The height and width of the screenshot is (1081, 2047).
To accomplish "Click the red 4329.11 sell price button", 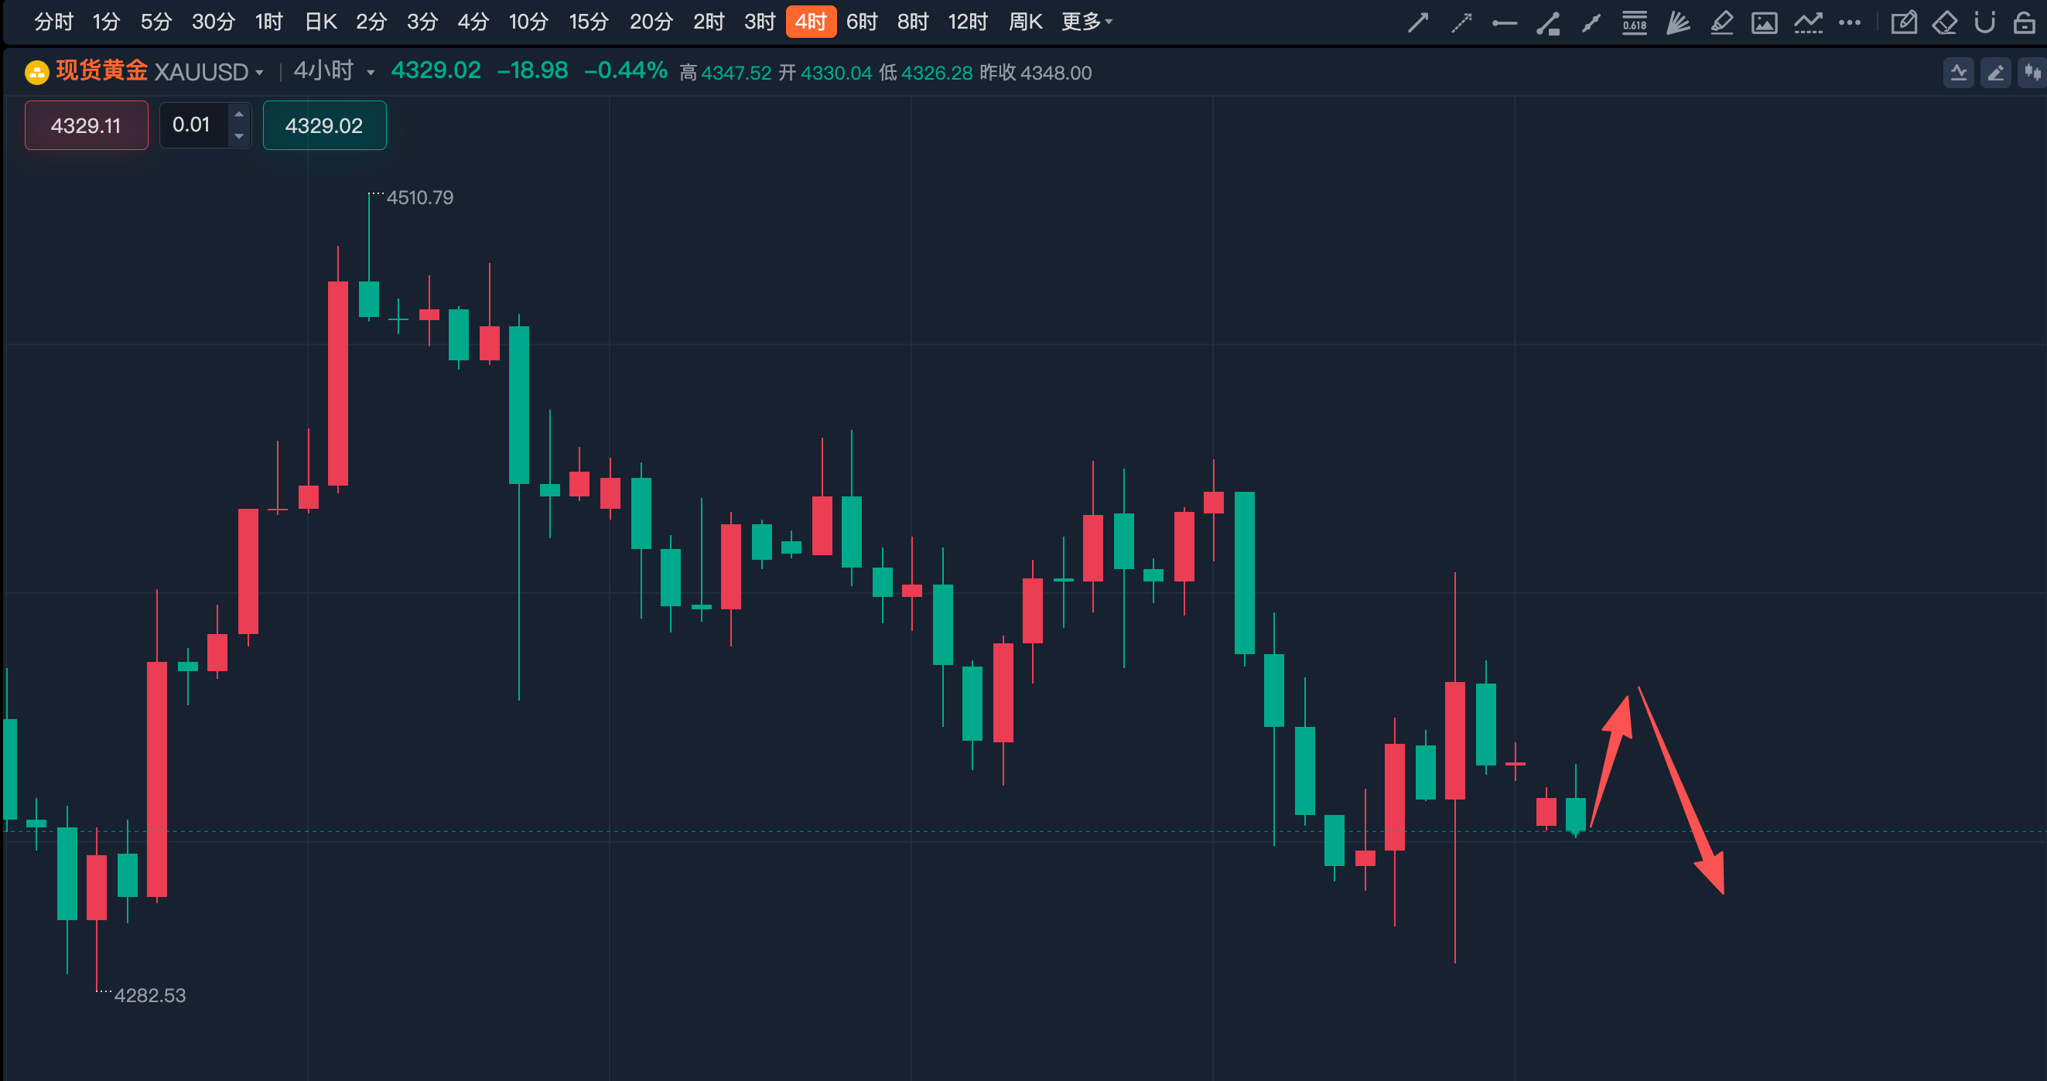I will 86,124.
